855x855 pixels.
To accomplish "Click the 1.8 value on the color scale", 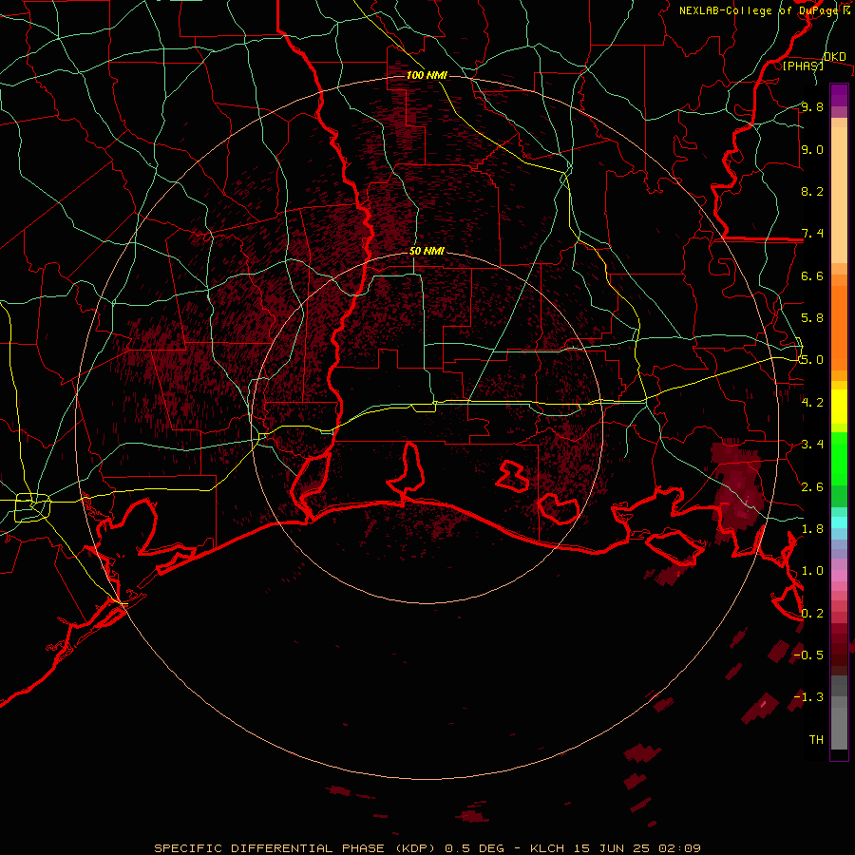I will (812, 529).
